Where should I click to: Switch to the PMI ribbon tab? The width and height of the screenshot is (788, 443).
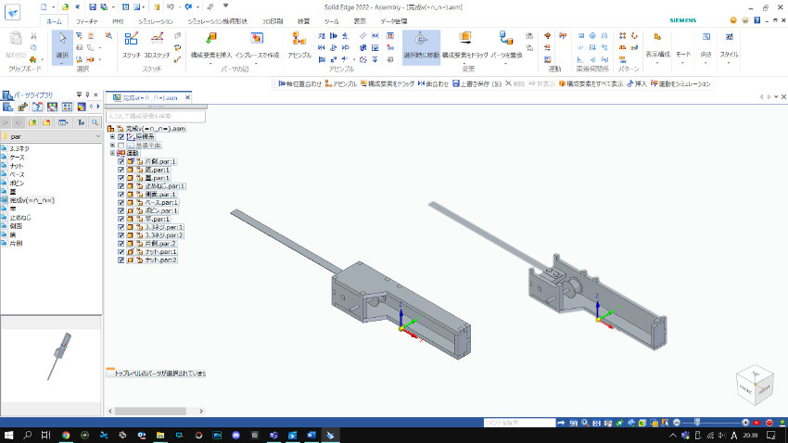[118, 19]
